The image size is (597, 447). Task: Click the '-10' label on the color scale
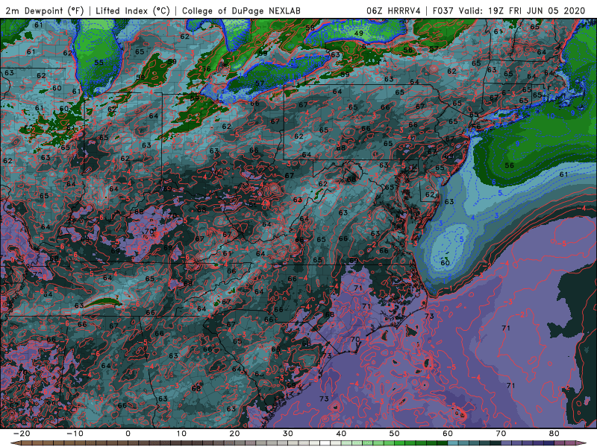[75, 434]
